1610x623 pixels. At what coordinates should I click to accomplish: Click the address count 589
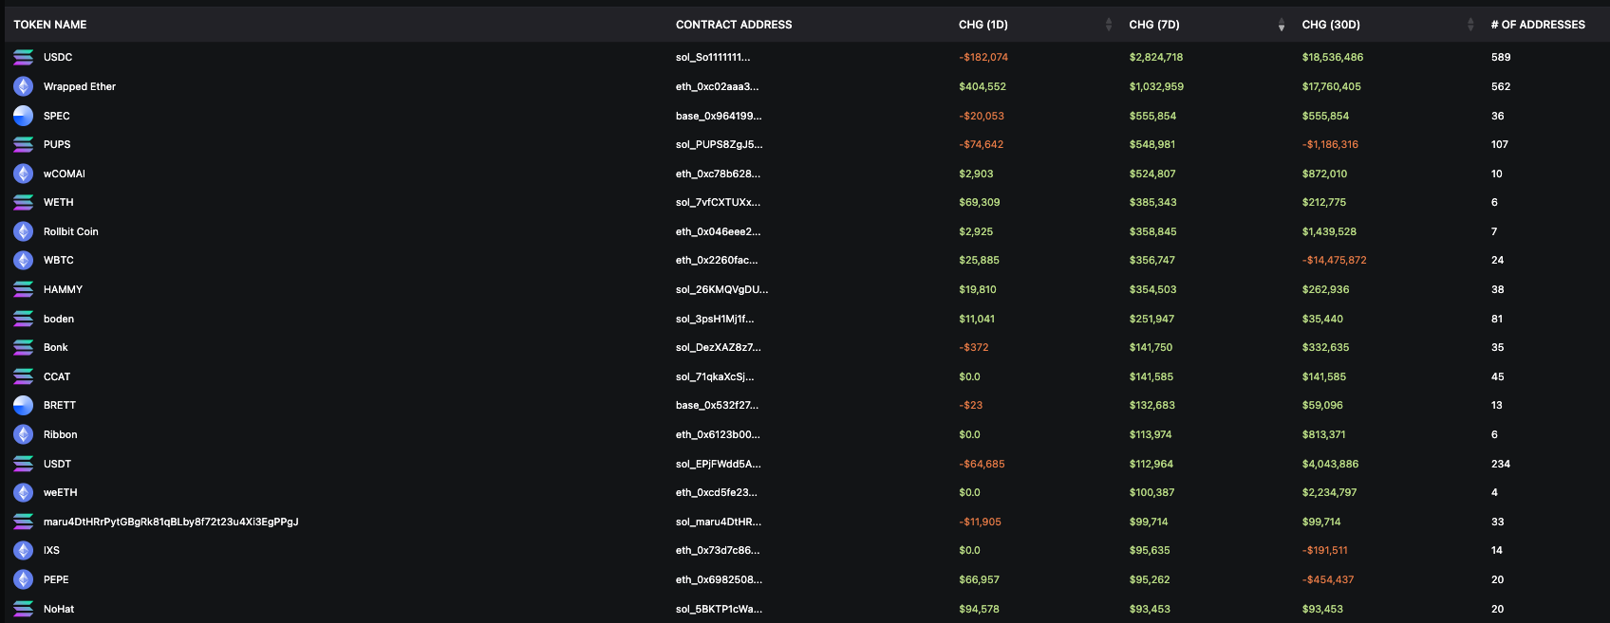1501,58
